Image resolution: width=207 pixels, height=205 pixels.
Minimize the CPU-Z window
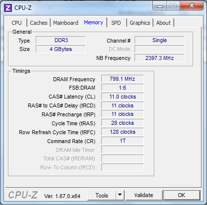click(x=160, y=6)
